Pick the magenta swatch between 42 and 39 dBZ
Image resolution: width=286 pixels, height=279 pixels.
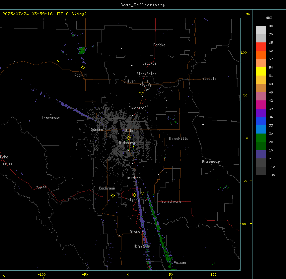pos(261,104)
